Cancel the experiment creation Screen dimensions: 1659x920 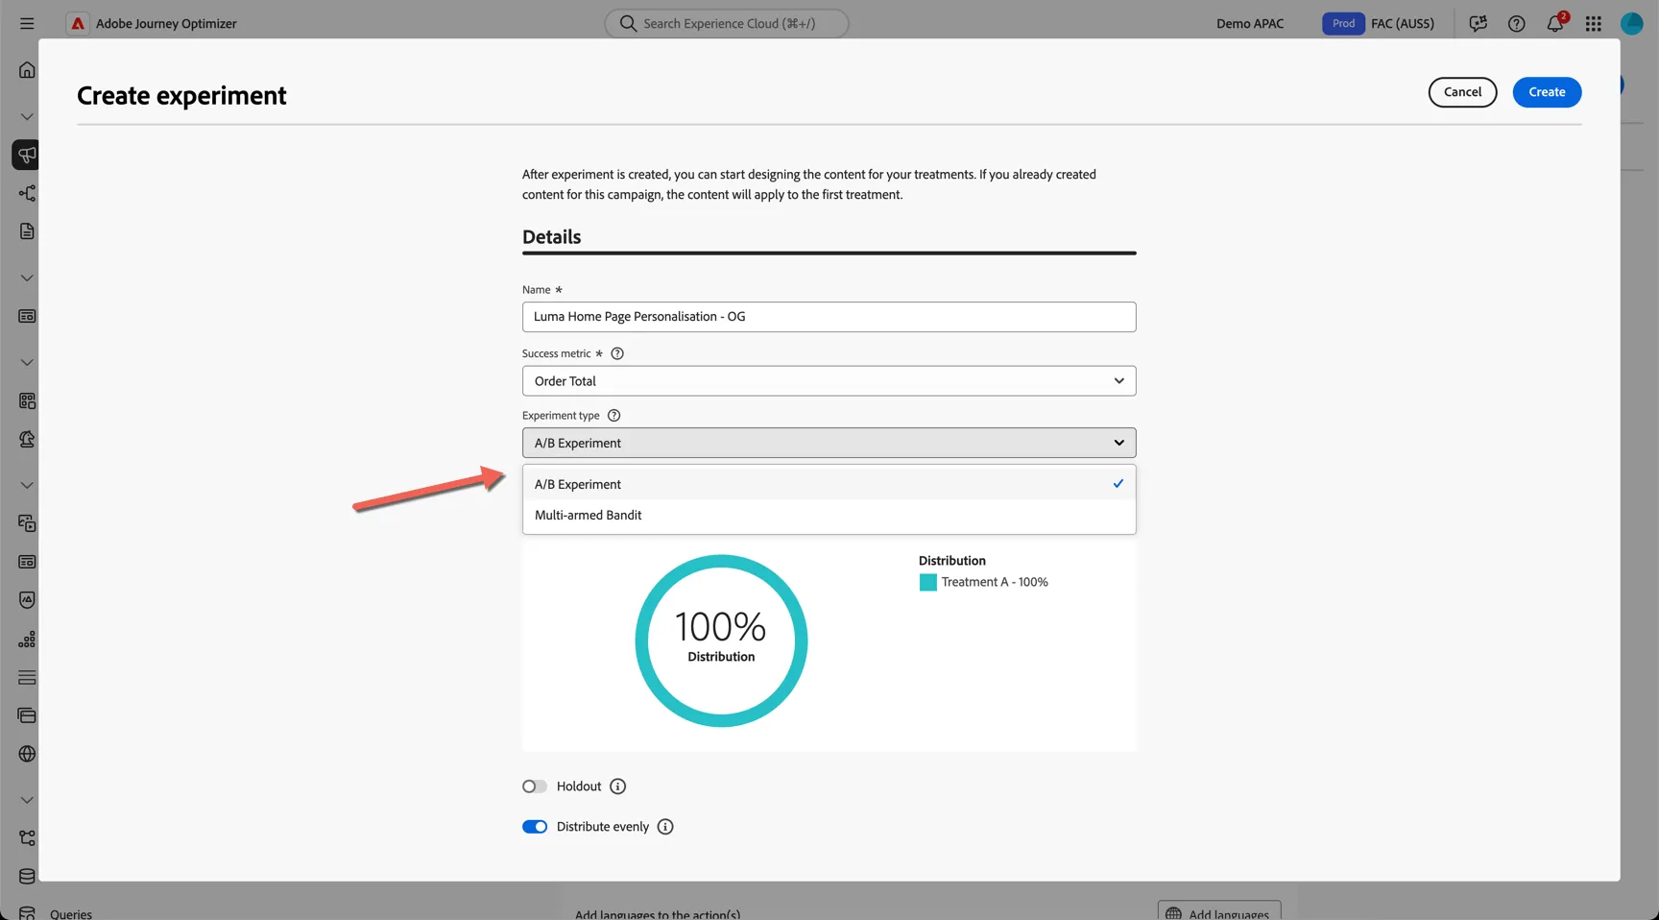pos(1462,92)
